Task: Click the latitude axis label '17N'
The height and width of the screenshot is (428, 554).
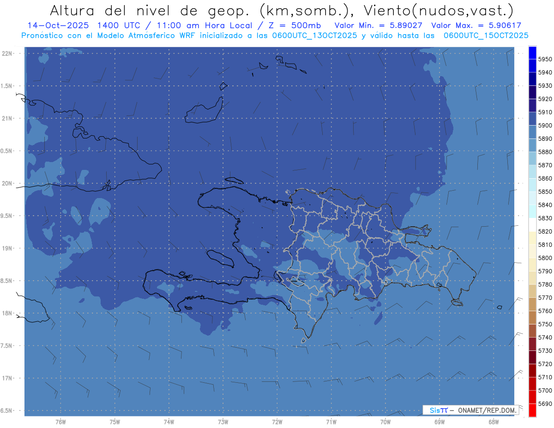Action: tap(7, 378)
